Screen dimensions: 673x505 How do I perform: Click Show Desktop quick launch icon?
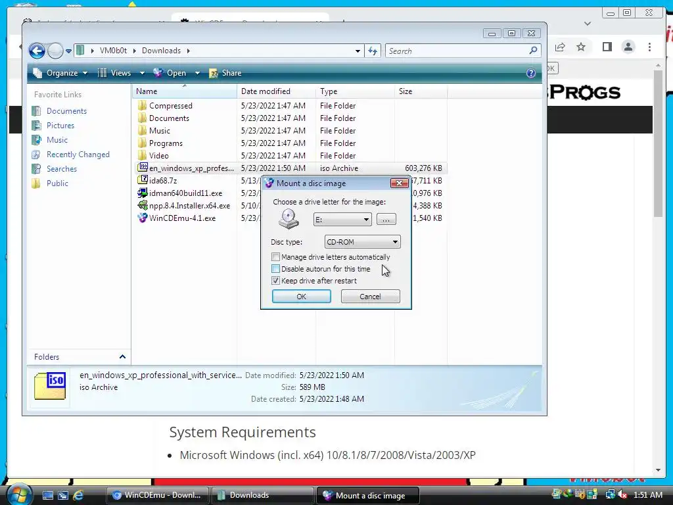tap(47, 495)
